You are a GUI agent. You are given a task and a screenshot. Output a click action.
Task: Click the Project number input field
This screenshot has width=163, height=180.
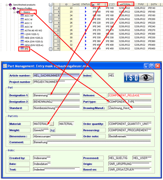pyautogui.click(x=57, y=82)
